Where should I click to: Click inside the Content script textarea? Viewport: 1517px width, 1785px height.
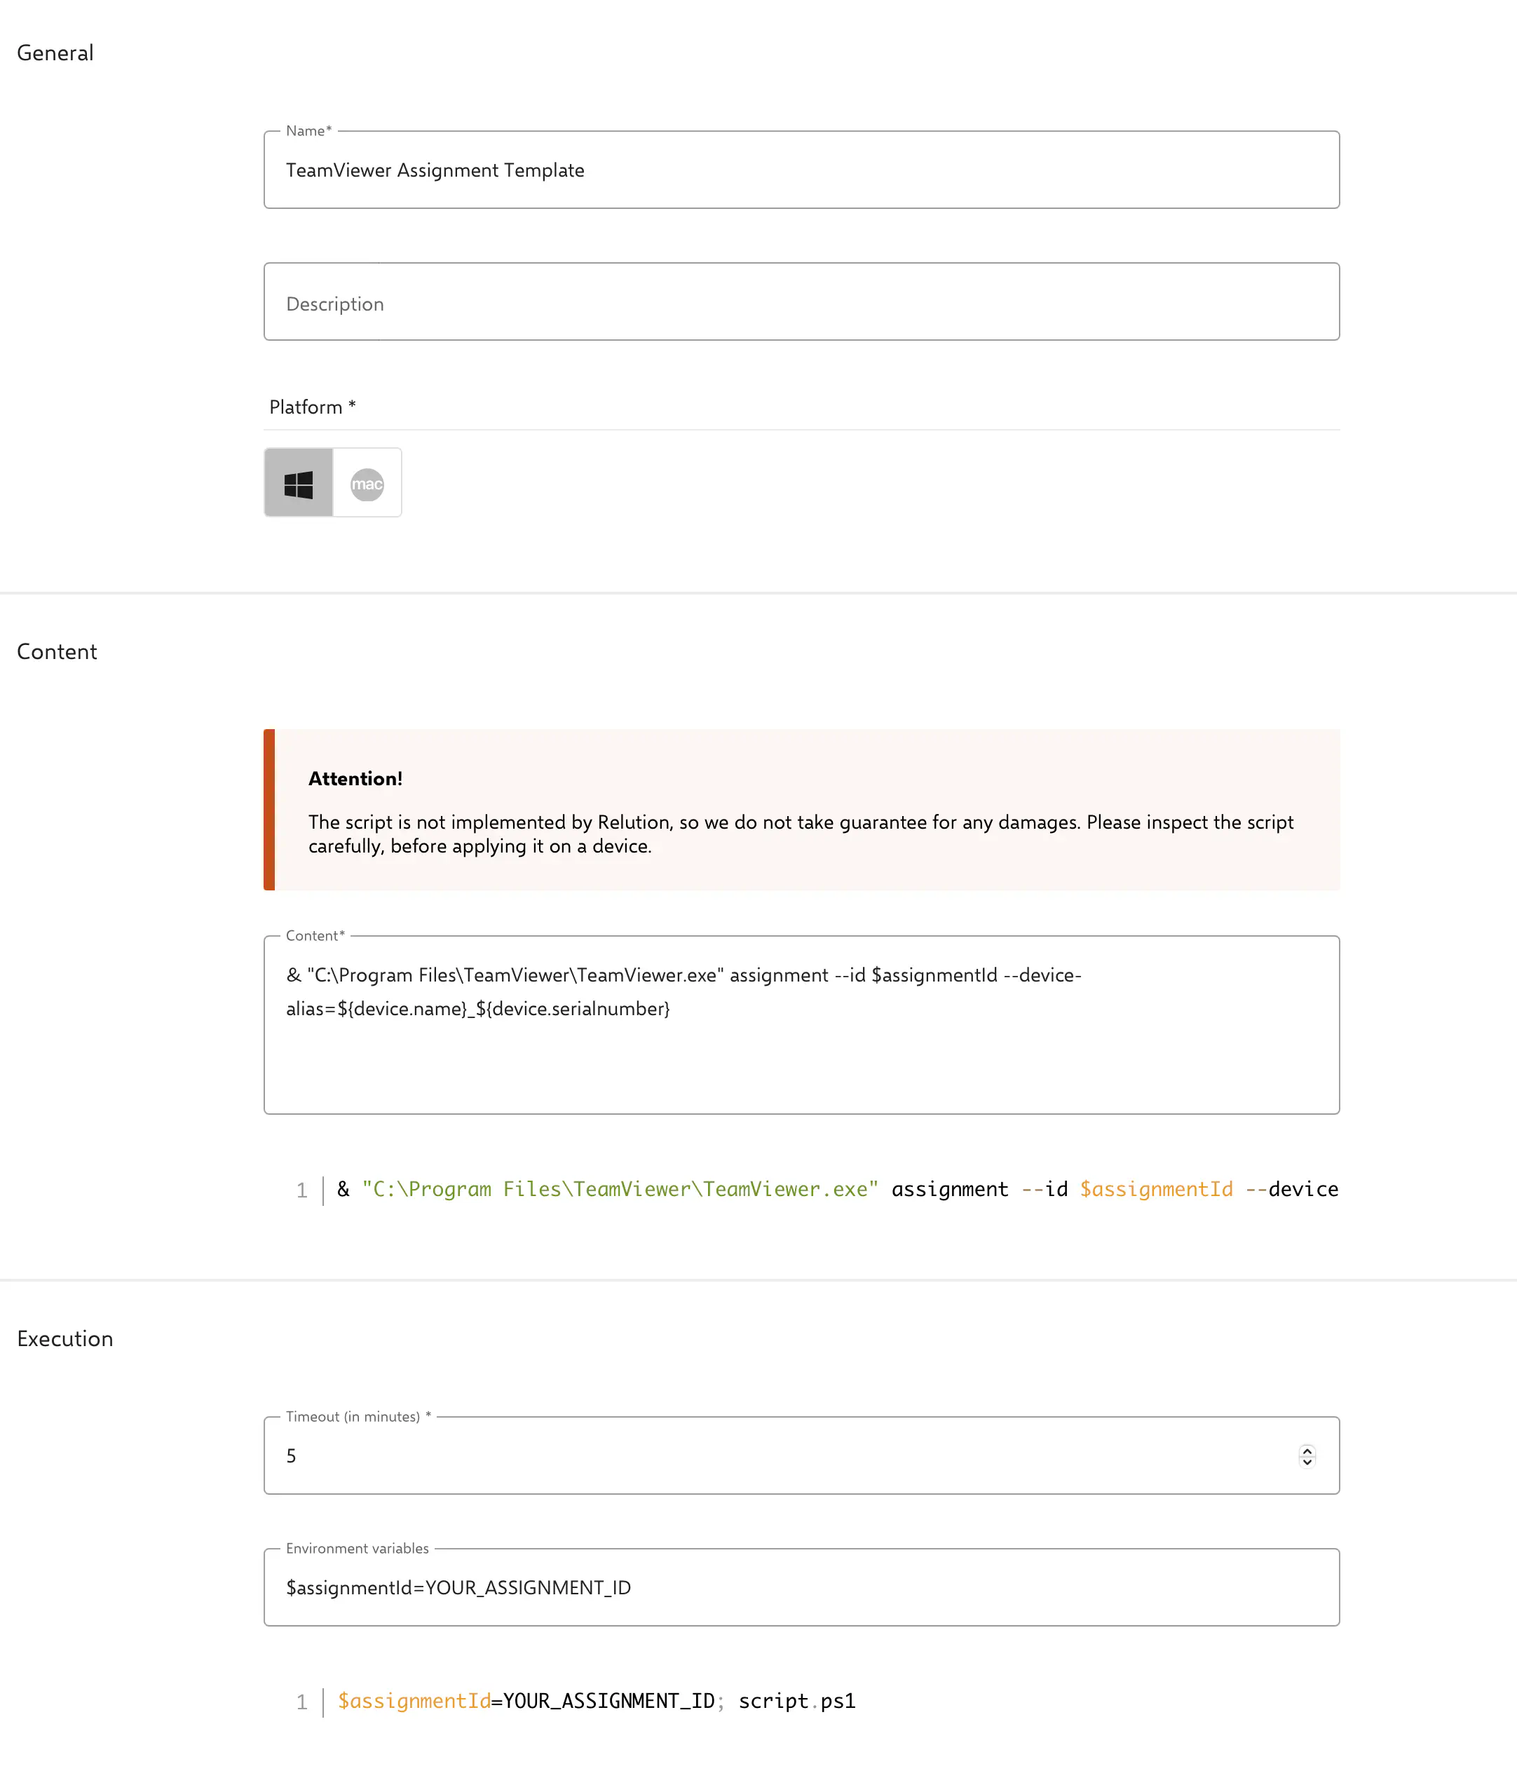[800, 1024]
